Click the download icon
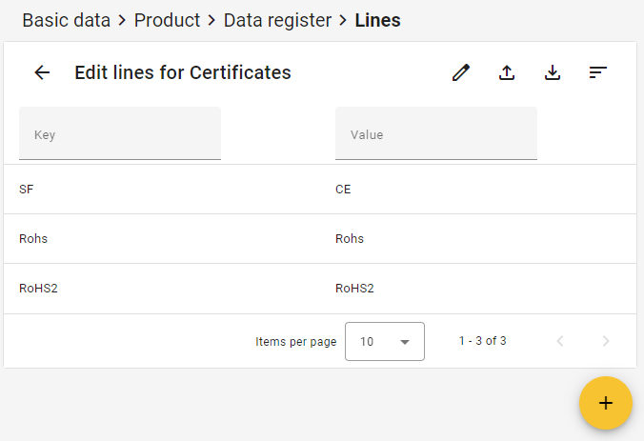 (553, 72)
